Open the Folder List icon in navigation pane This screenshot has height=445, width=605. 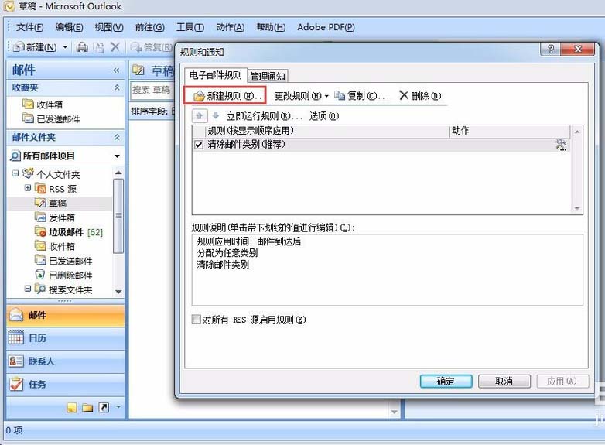pyautogui.click(x=87, y=407)
